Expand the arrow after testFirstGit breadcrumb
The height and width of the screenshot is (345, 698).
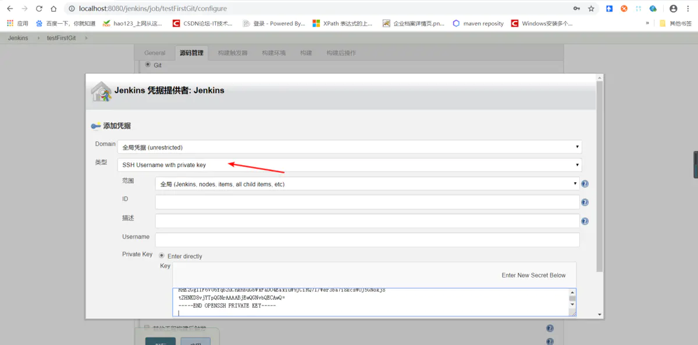[87, 38]
